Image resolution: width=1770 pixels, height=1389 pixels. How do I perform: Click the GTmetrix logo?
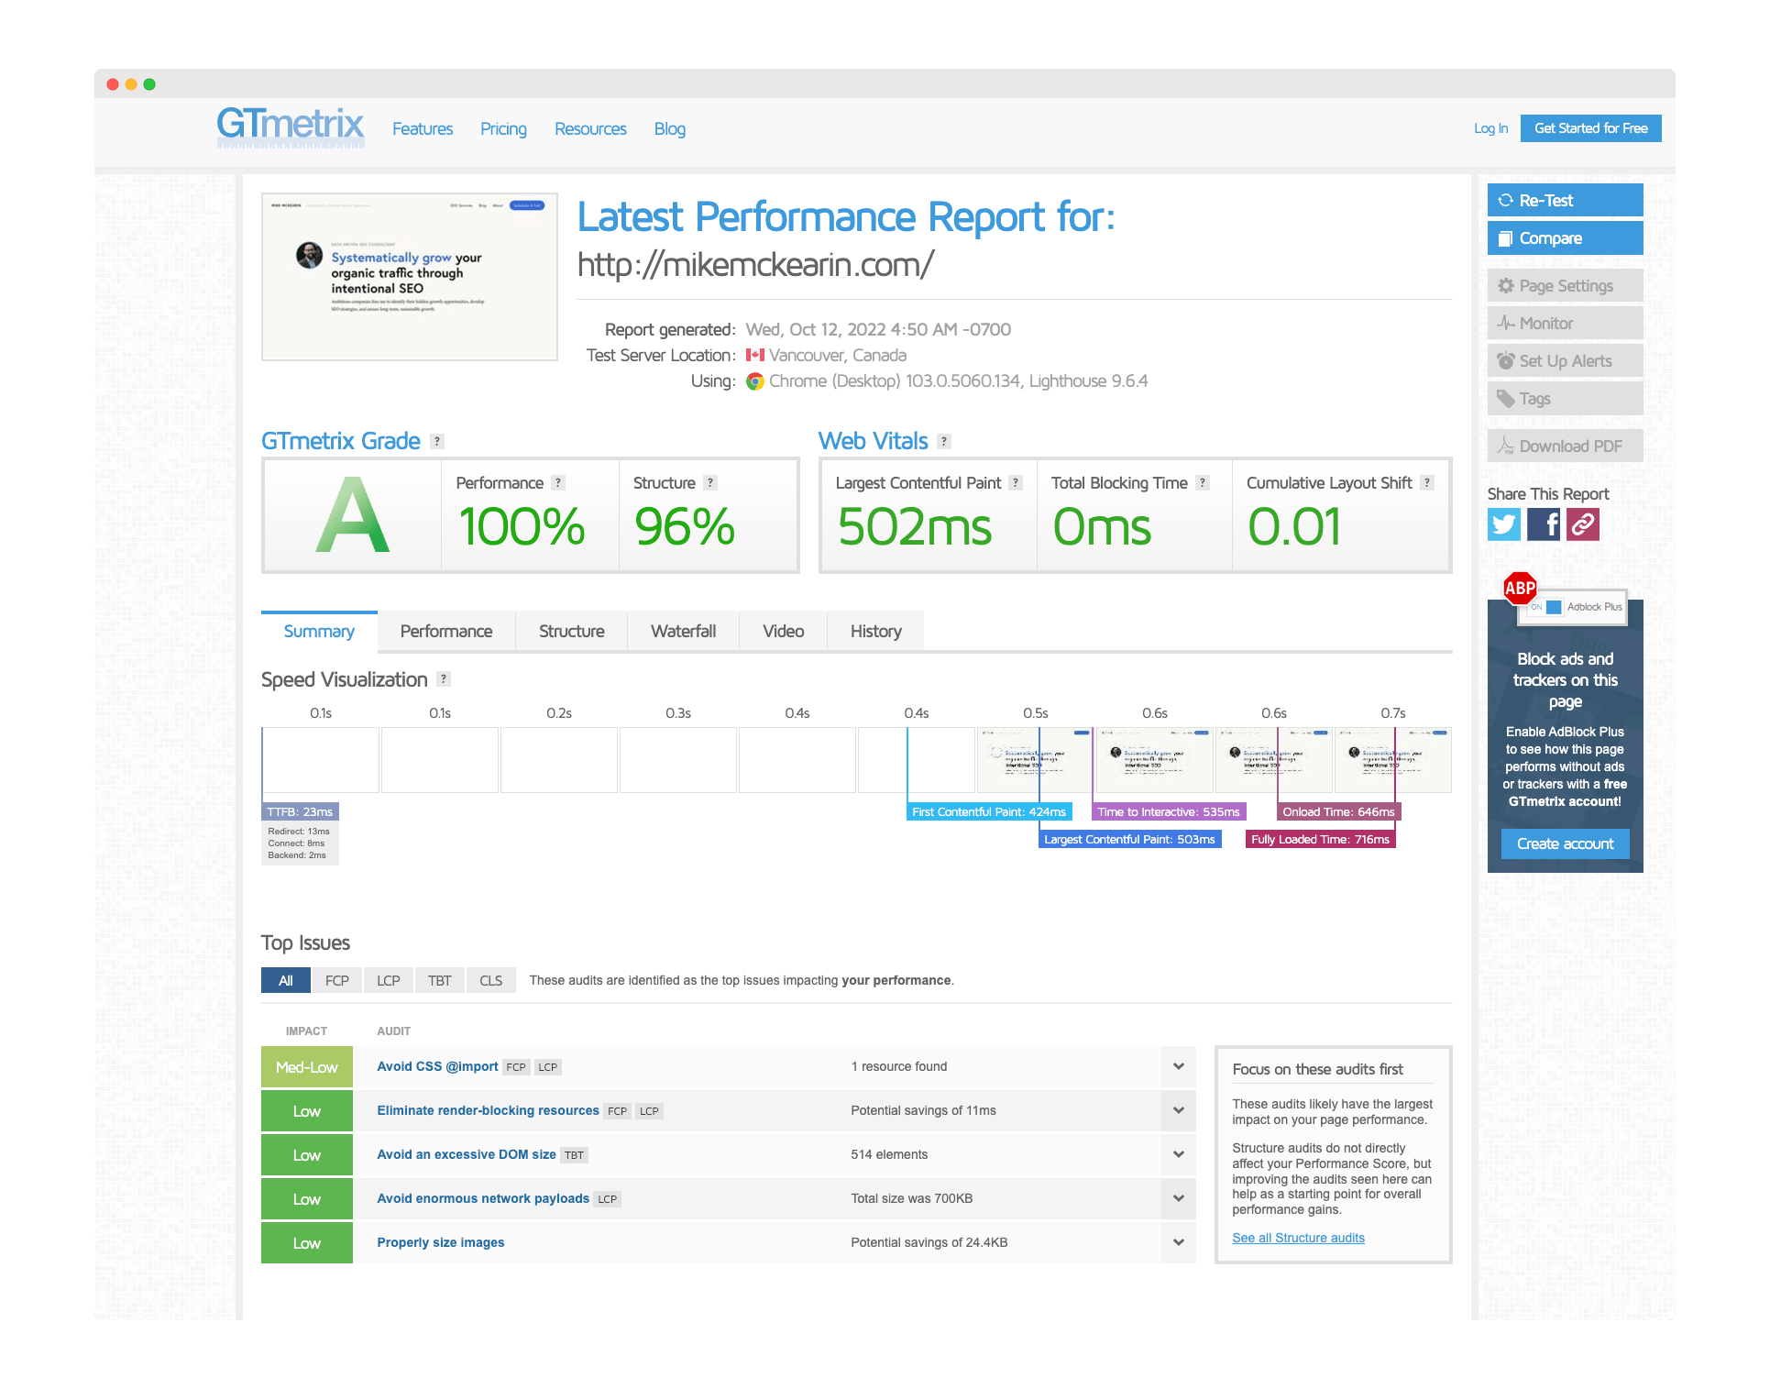(x=290, y=127)
